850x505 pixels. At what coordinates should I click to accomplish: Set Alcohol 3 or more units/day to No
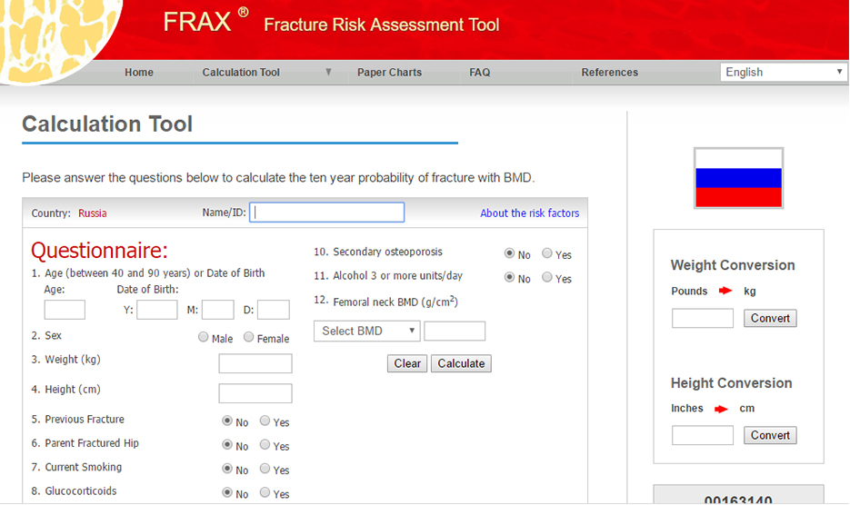point(509,277)
